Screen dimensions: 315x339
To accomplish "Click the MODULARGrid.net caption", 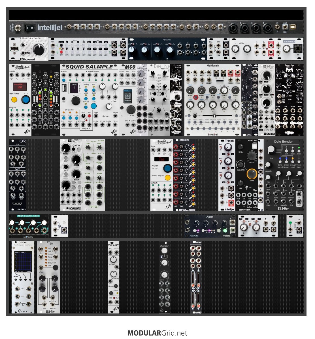I will pos(157,333).
